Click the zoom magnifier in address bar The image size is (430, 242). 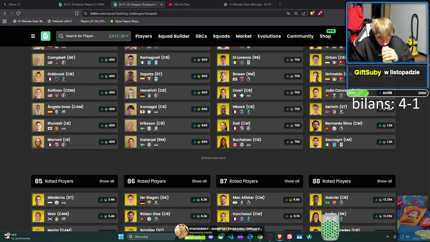(296, 13)
